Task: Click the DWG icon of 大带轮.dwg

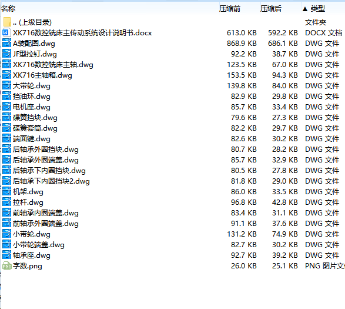Action: point(6,85)
